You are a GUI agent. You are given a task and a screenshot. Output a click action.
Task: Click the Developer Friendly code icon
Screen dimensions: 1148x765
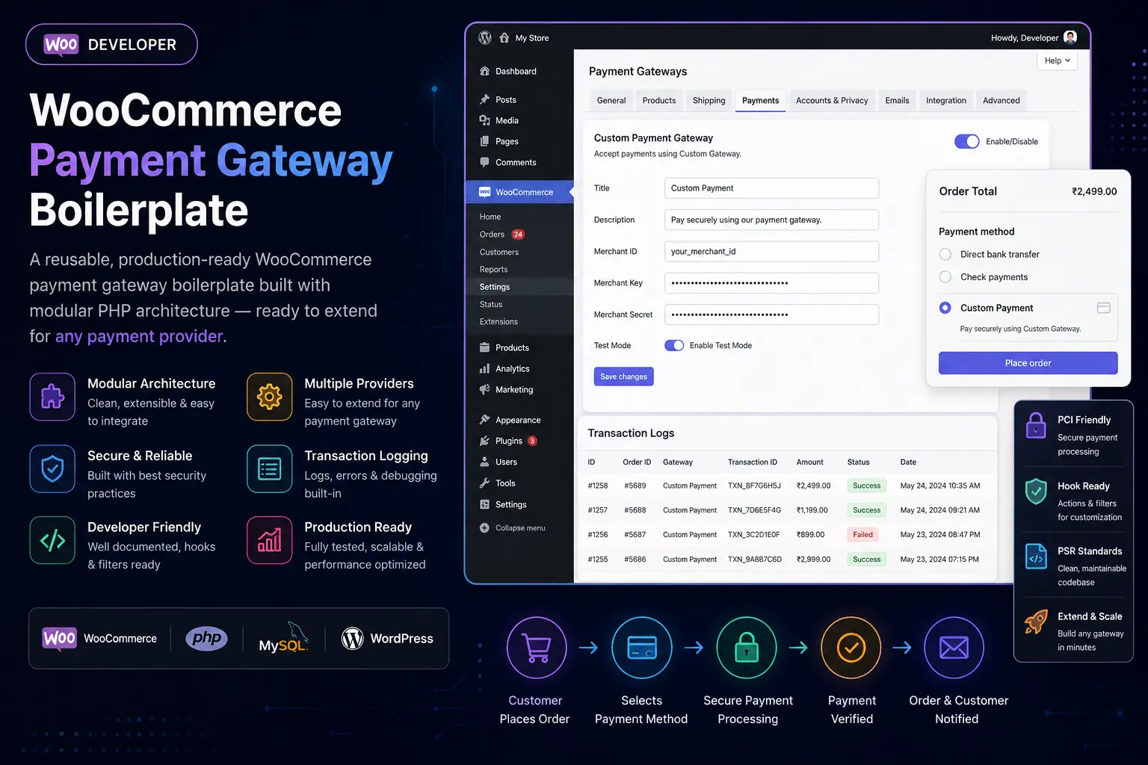(52, 540)
